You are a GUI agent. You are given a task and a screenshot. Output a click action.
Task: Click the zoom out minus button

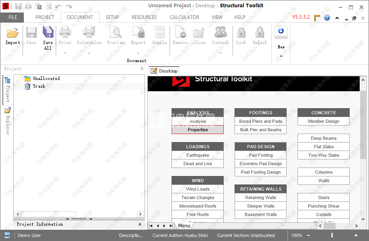point(308,235)
